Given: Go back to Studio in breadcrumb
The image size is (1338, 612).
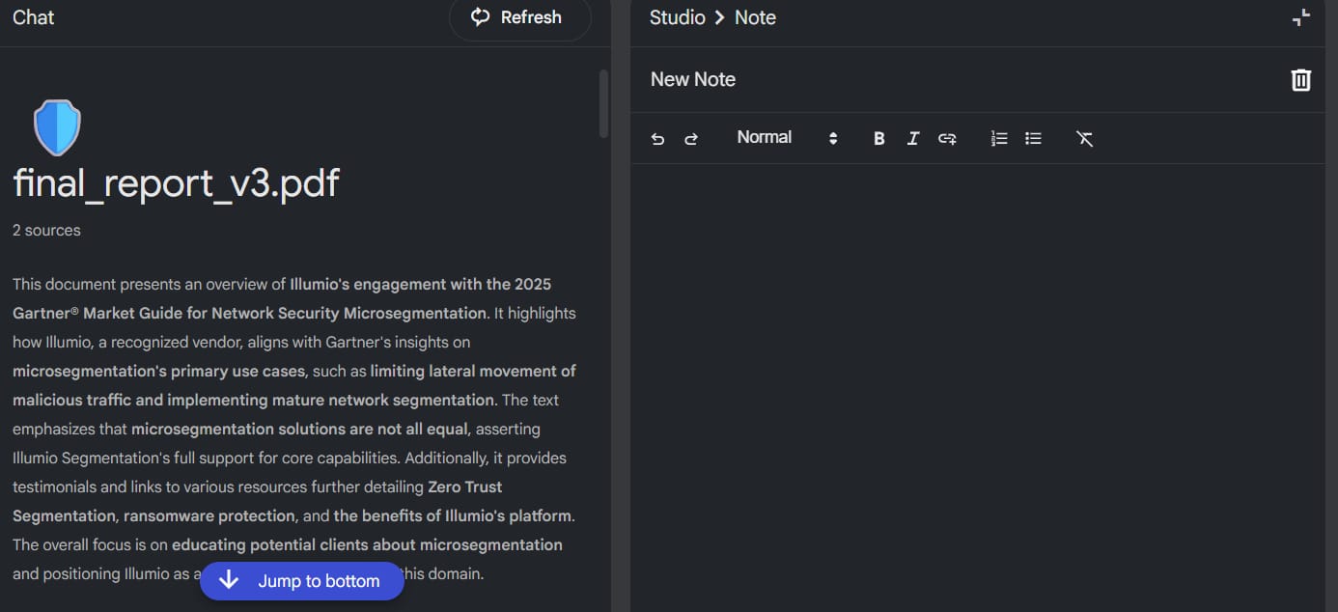Looking at the screenshot, I should [678, 17].
